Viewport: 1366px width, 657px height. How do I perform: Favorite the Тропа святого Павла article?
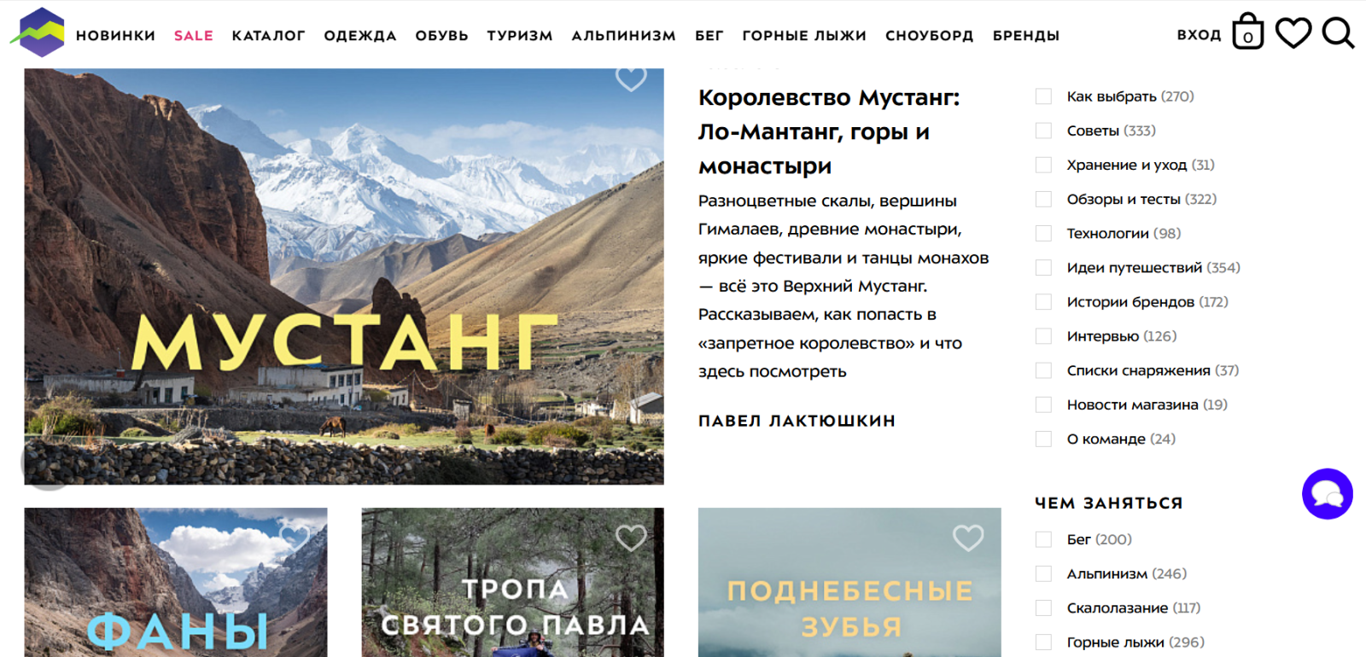pos(631,538)
